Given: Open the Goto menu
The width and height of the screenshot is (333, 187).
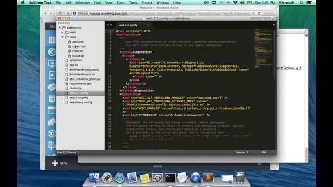Looking at the screenshot, I should pos(120,3).
